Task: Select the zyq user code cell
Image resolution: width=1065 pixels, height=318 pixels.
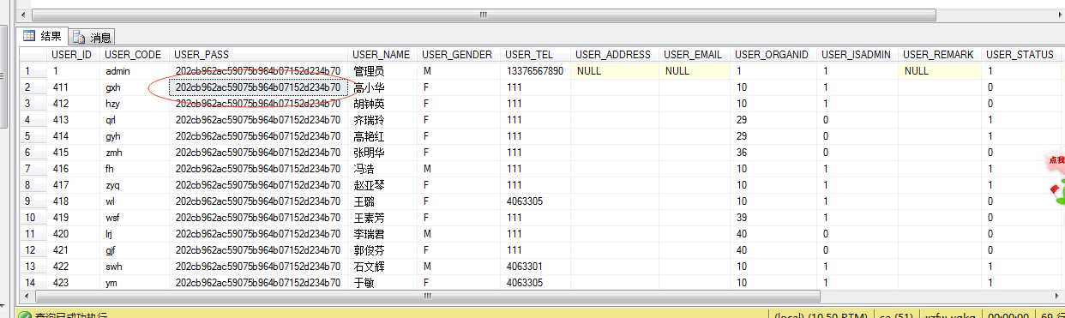Action: click(135, 185)
